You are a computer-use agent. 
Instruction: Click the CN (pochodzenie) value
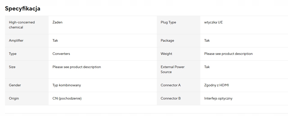[67, 98]
